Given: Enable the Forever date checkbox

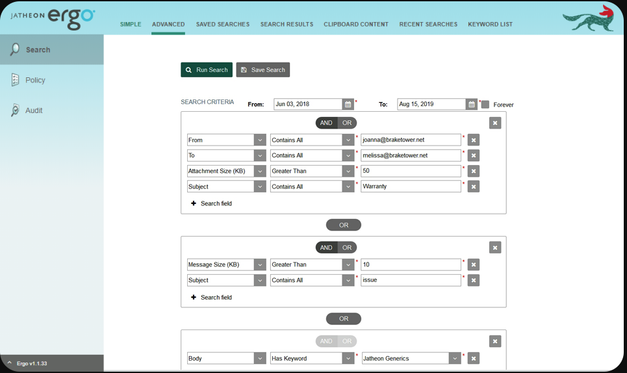Looking at the screenshot, I should (485, 105).
